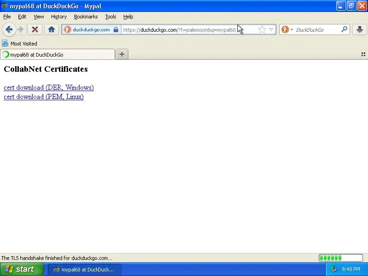The width and height of the screenshot is (368, 276).
Task: Open a new tab with the plus button
Action: pyautogui.click(x=122, y=54)
